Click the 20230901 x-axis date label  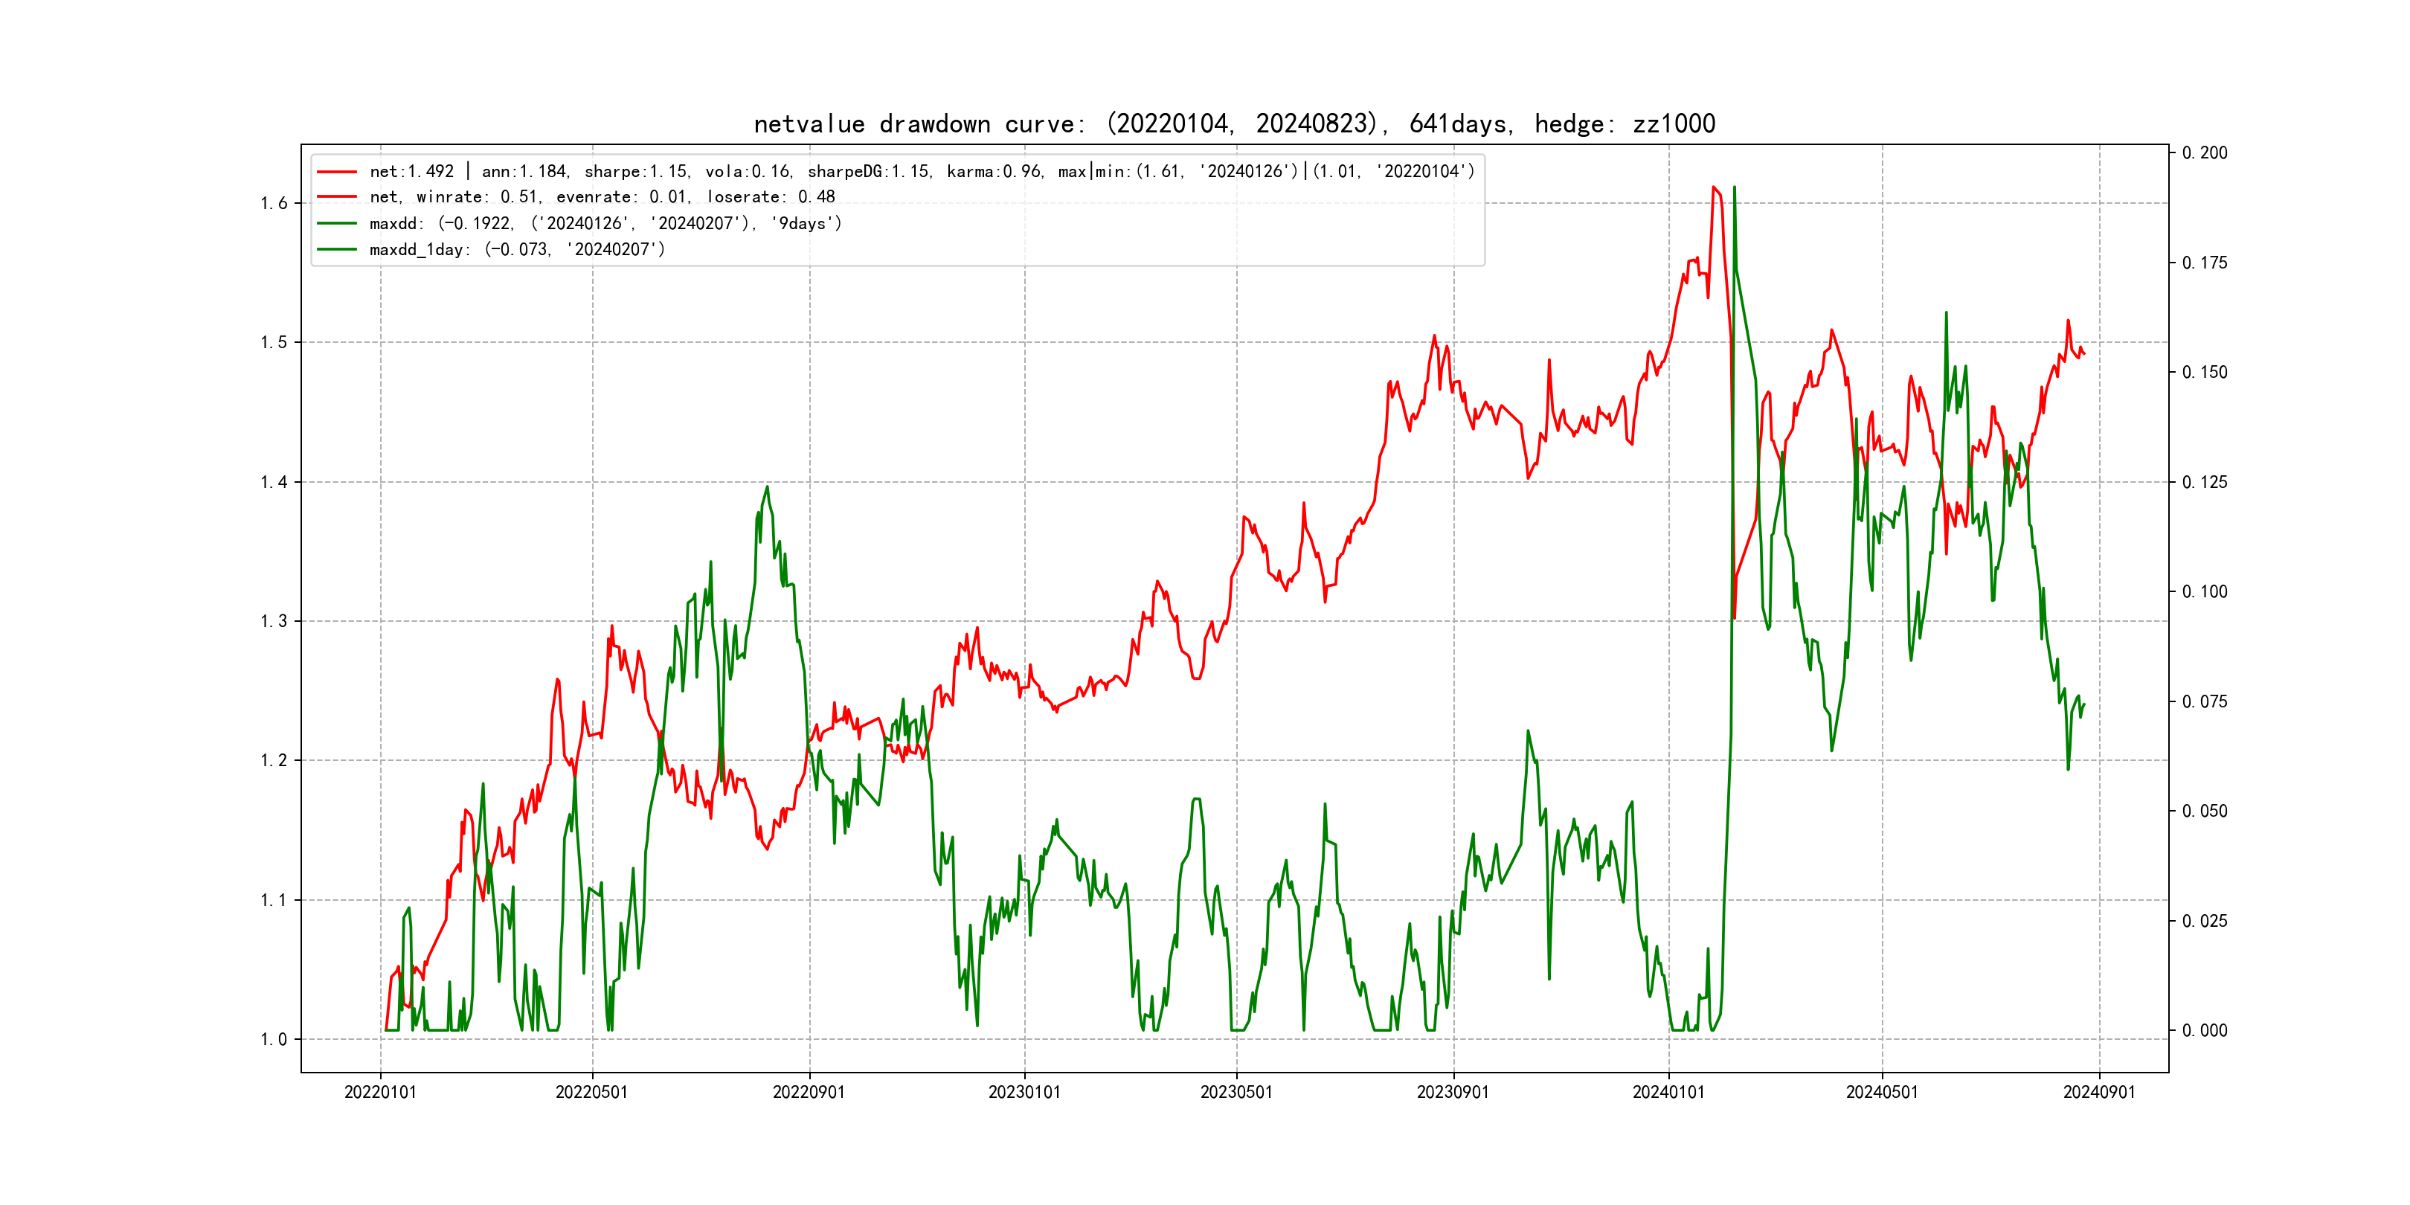click(1453, 1093)
